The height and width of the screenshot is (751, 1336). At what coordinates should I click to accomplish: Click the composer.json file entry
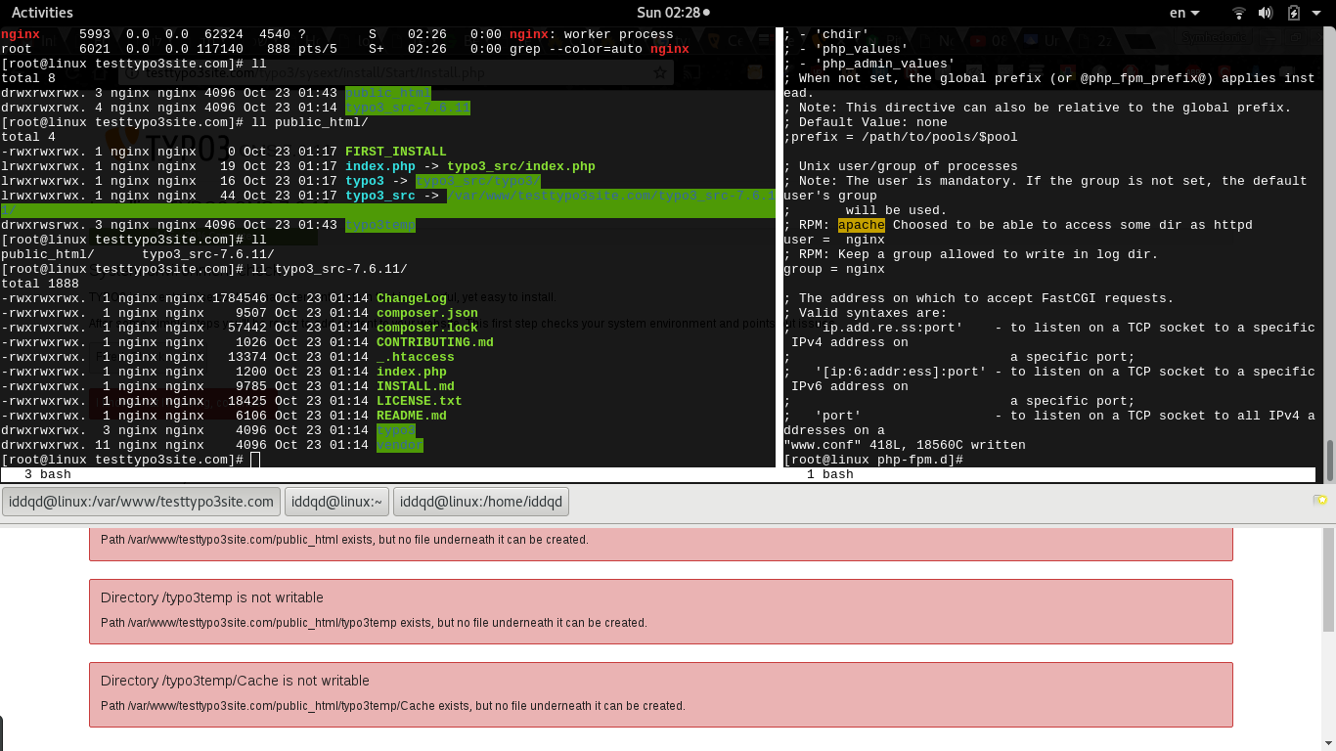pos(426,313)
